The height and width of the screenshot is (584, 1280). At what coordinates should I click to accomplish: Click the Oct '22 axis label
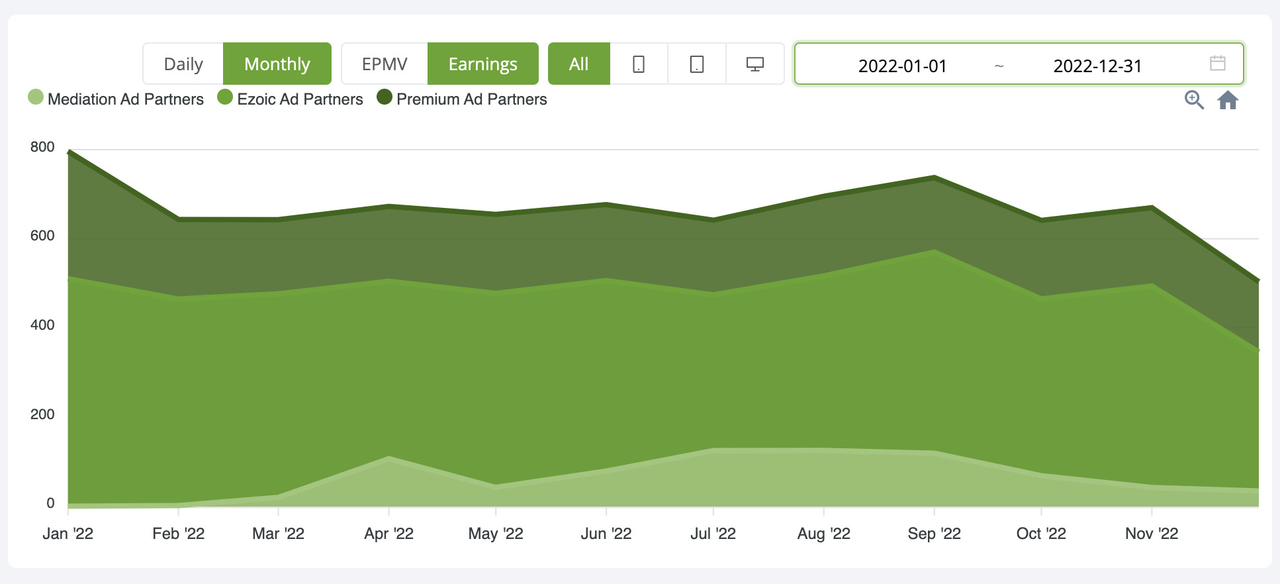point(1042,534)
